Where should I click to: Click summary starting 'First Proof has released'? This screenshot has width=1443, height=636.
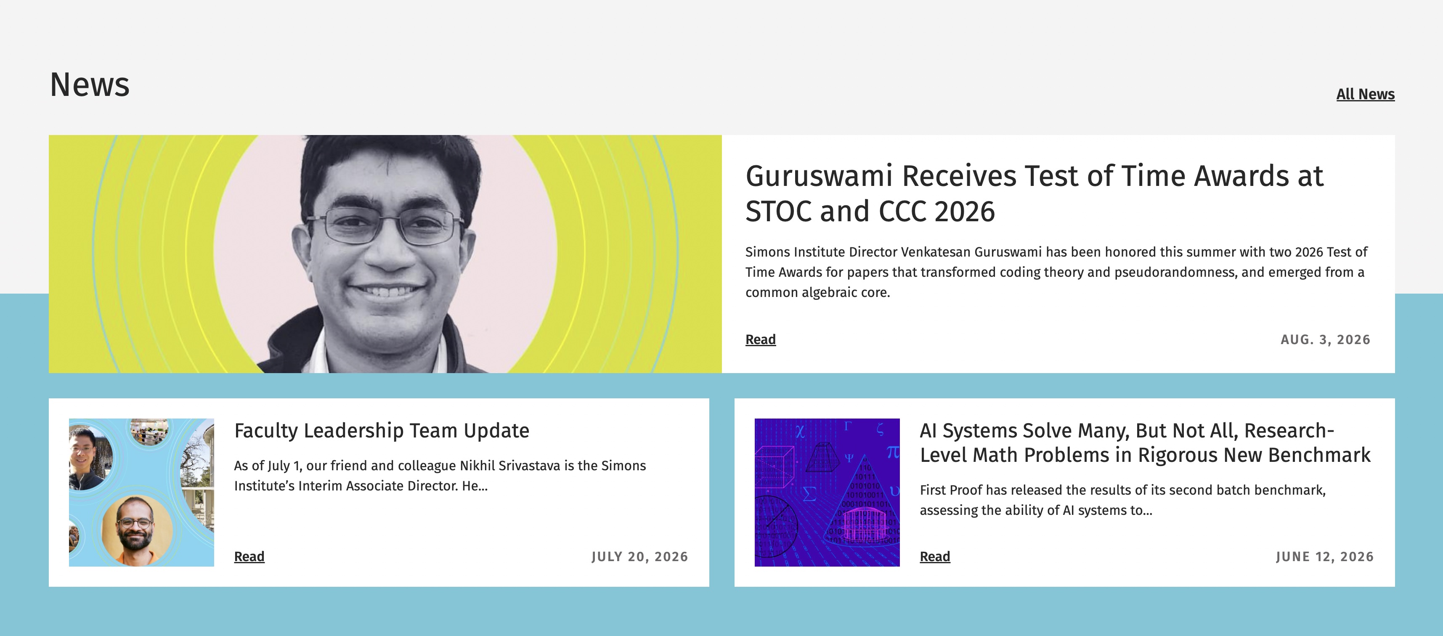[x=1122, y=500]
